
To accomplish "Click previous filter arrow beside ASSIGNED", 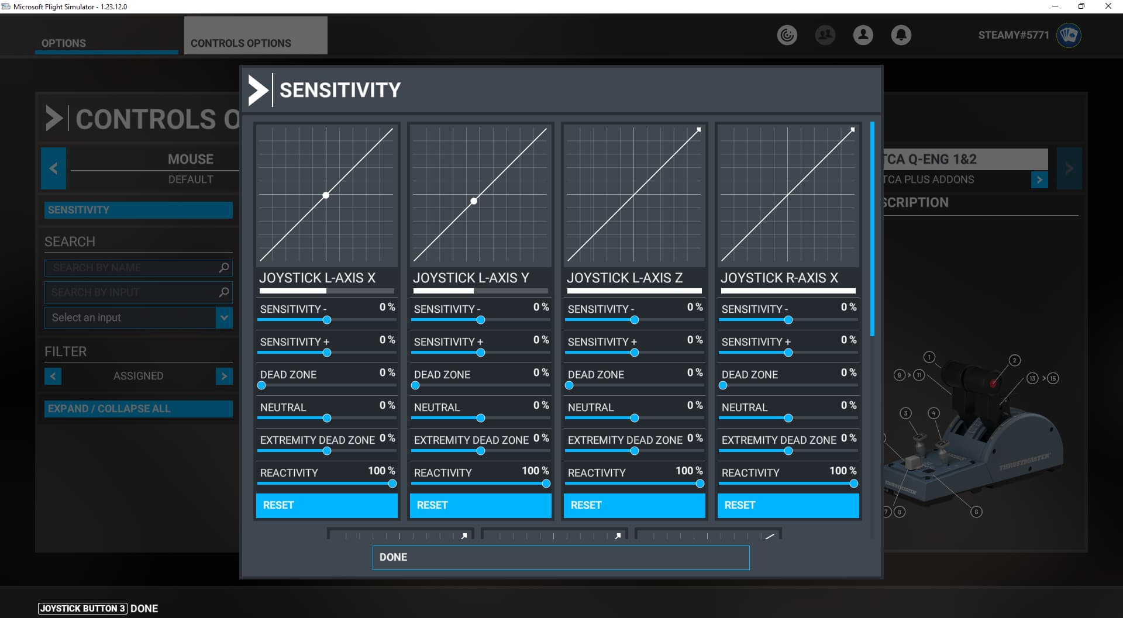I will (x=53, y=376).
